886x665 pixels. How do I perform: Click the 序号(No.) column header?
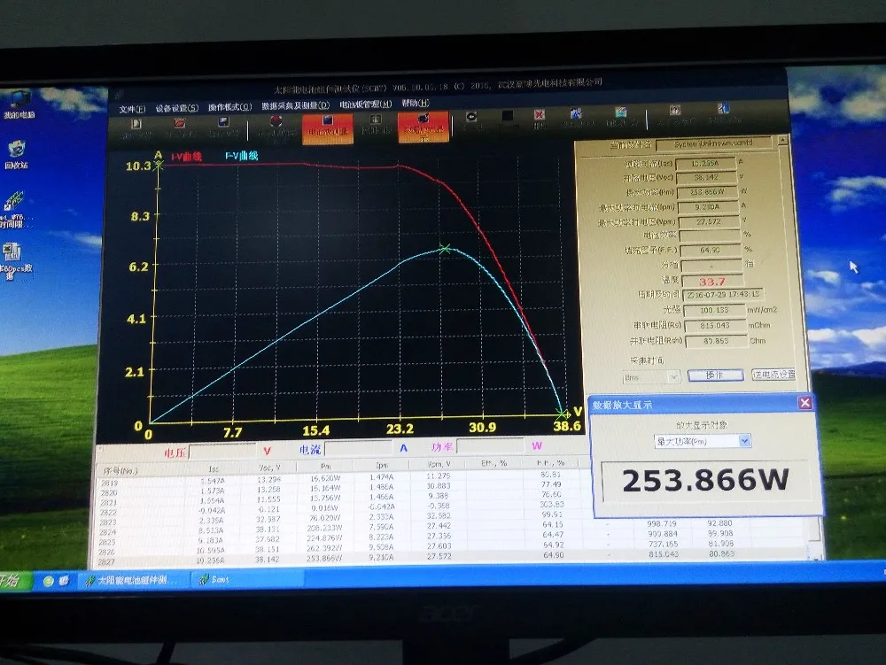tap(120, 471)
